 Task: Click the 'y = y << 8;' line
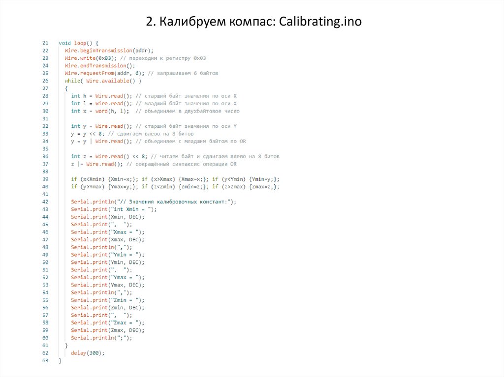tap(88, 134)
